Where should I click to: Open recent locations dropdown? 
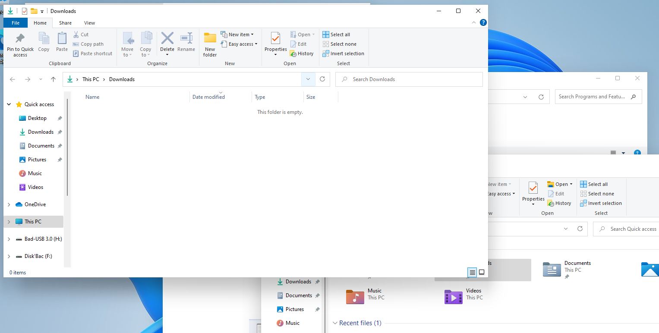tap(41, 79)
